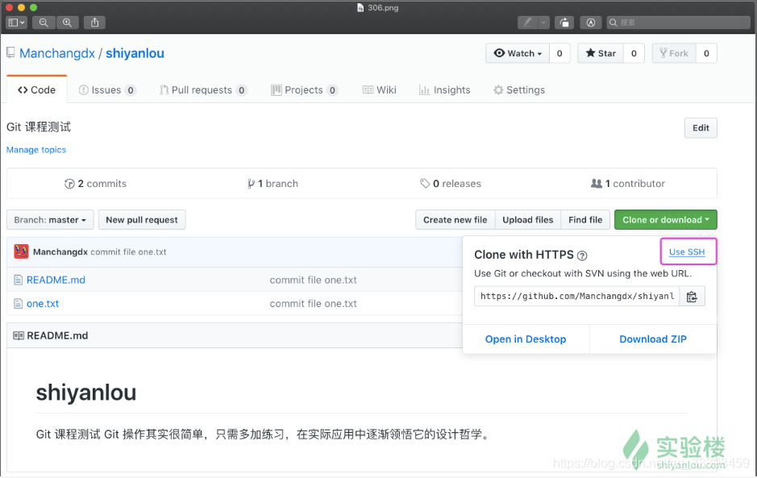Click the HTTPS clone URL field
Screen dimensions: 757x478
click(x=577, y=296)
